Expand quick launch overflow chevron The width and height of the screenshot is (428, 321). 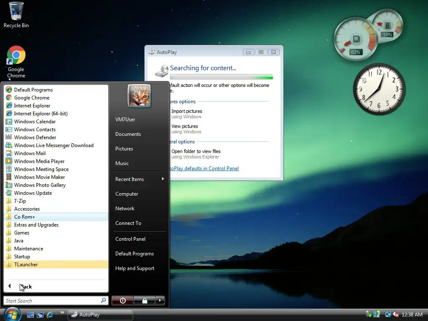[x=62, y=313]
